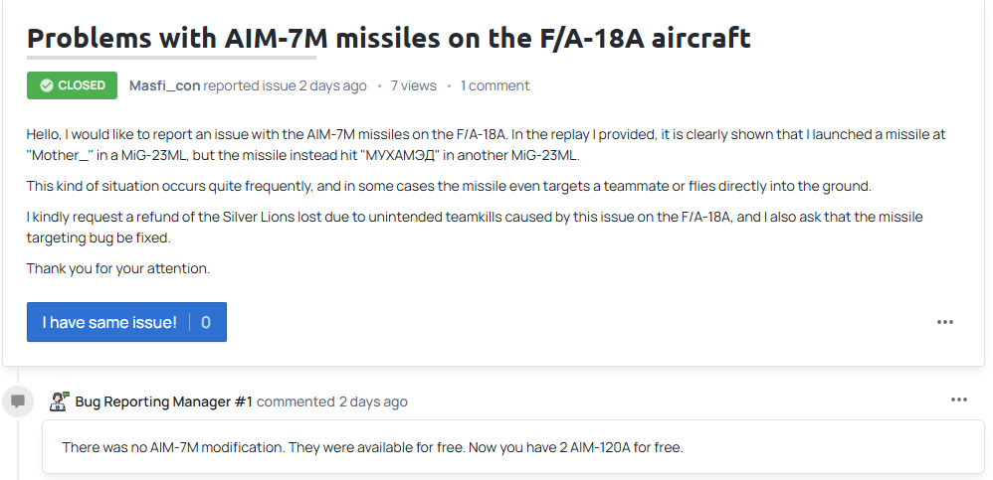The image size is (993, 480).
Task: Click the "7 views" counter
Action: click(413, 85)
